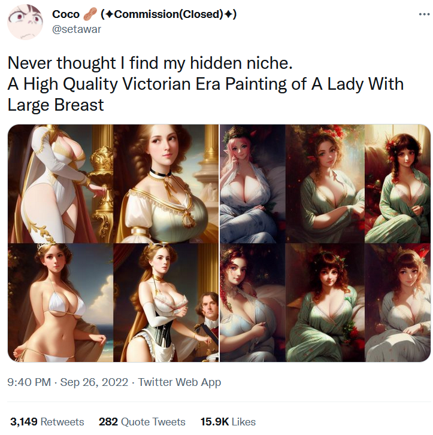Click the Commission(Closed) text in name
The width and height of the screenshot is (433, 435).
[169, 14]
